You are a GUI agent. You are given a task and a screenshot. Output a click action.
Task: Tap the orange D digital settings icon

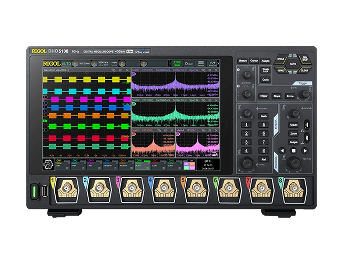(x=122, y=64)
